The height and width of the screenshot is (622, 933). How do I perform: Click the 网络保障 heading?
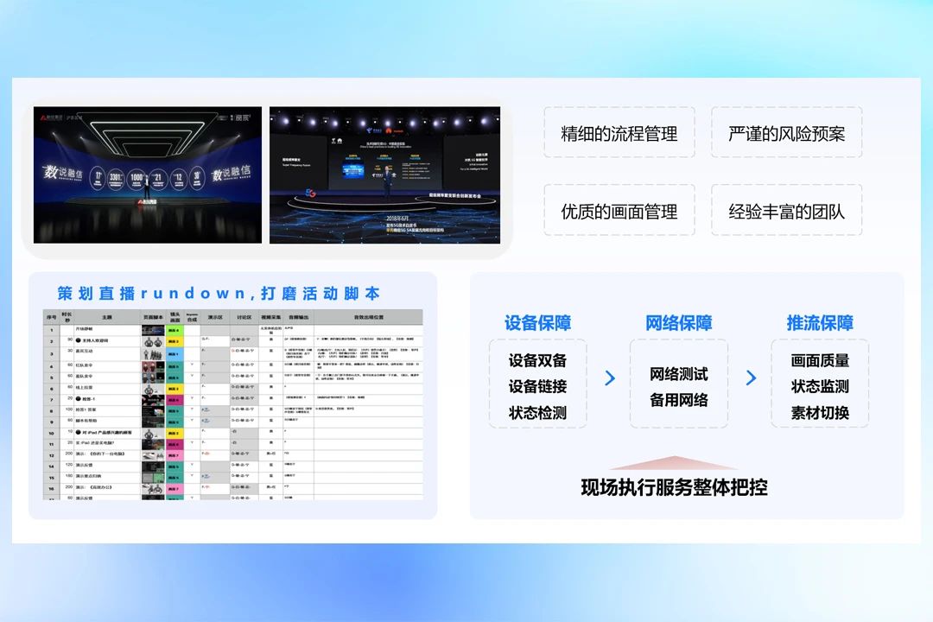(x=678, y=323)
